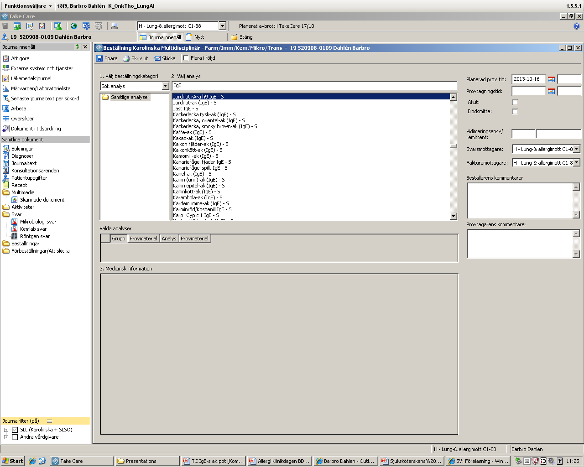Open the Fakturamottagare dropdown
The width and height of the screenshot is (584, 467).
click(x=577, y=163)
